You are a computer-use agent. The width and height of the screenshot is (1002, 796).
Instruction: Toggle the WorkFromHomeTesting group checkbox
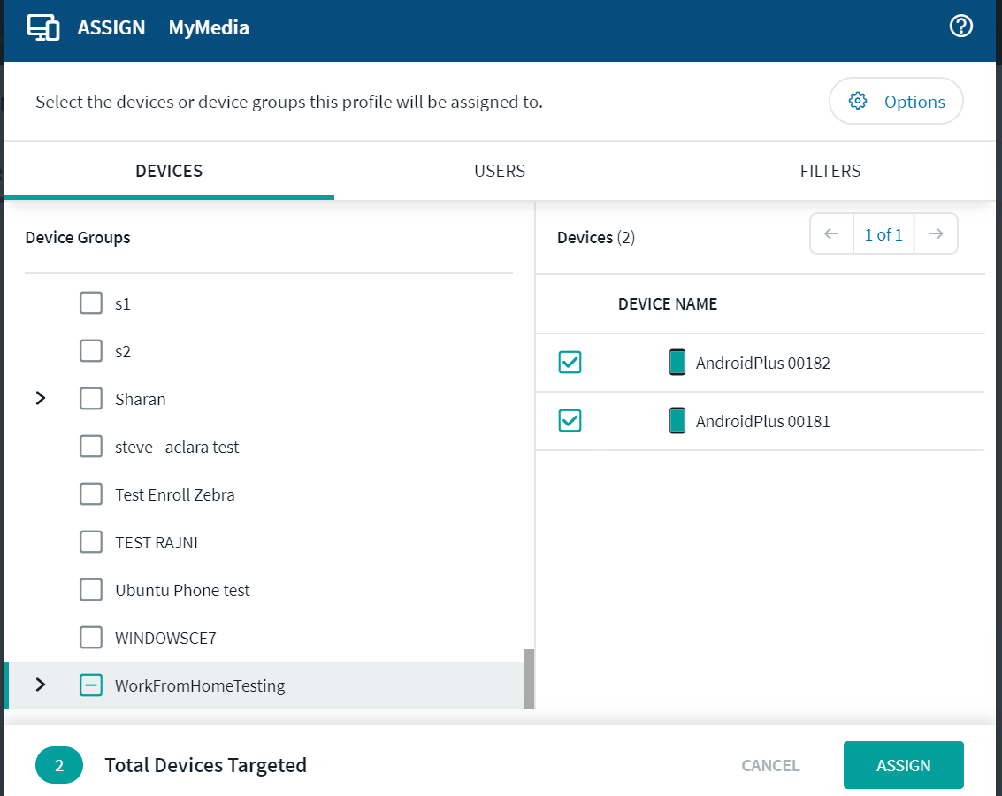point(91,685)
